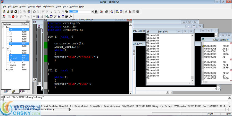Click address C:0x0CDB in Disassembly window
Viewport: 232px width, 116px height.
(210, 73)
